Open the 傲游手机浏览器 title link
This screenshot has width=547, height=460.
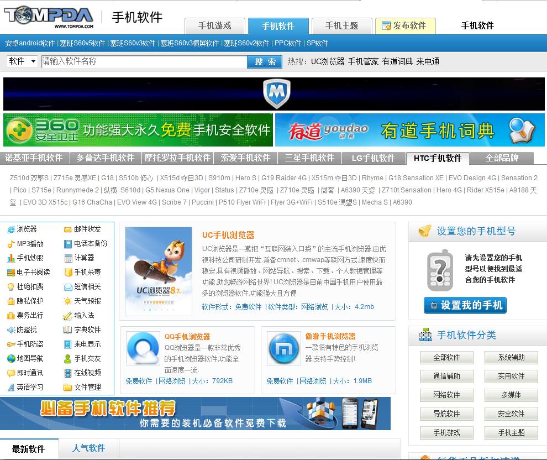pyautogui.click(x=330, y=337)
